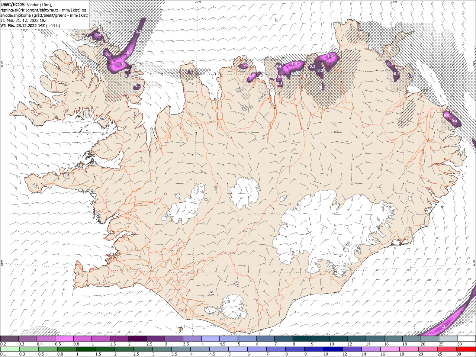Select the (+44 h) forecast offset text
The height and width of the screenshot is (357, 476).
click(53, 26)
